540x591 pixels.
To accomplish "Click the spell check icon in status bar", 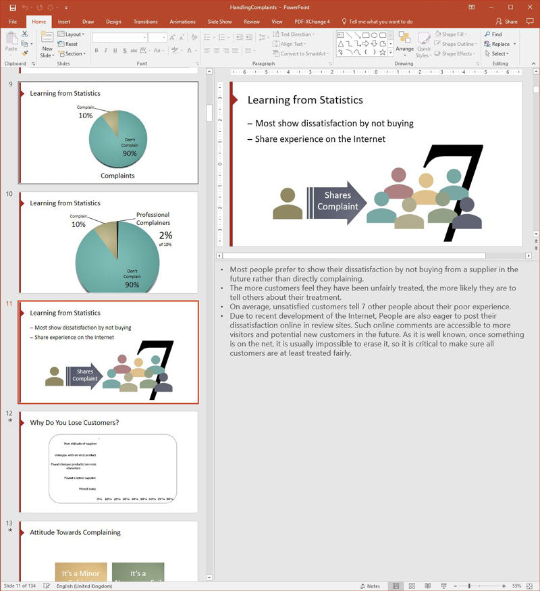I will tap(47, 586).
